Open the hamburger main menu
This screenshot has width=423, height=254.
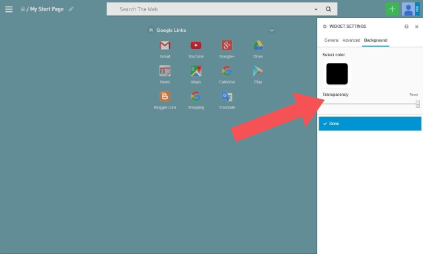(x=9, y=9)
